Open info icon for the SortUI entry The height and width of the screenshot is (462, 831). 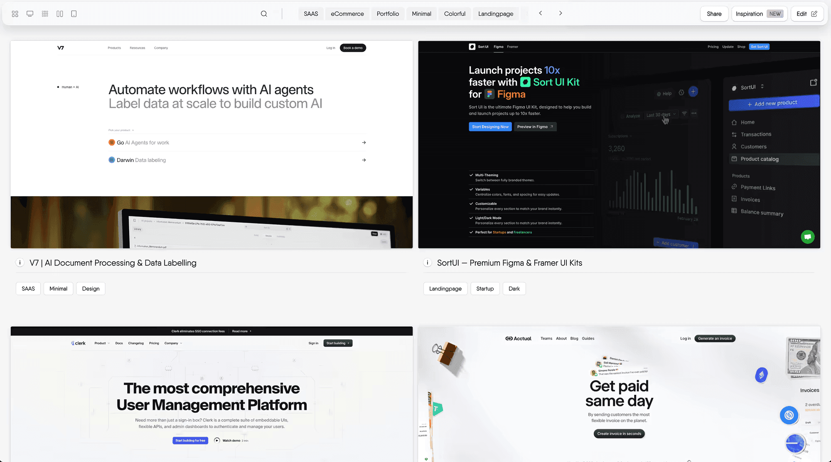(428, 263)
